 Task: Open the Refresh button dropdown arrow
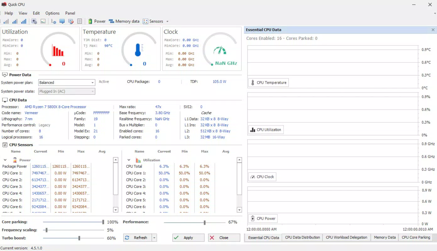[x=154, y=238]
